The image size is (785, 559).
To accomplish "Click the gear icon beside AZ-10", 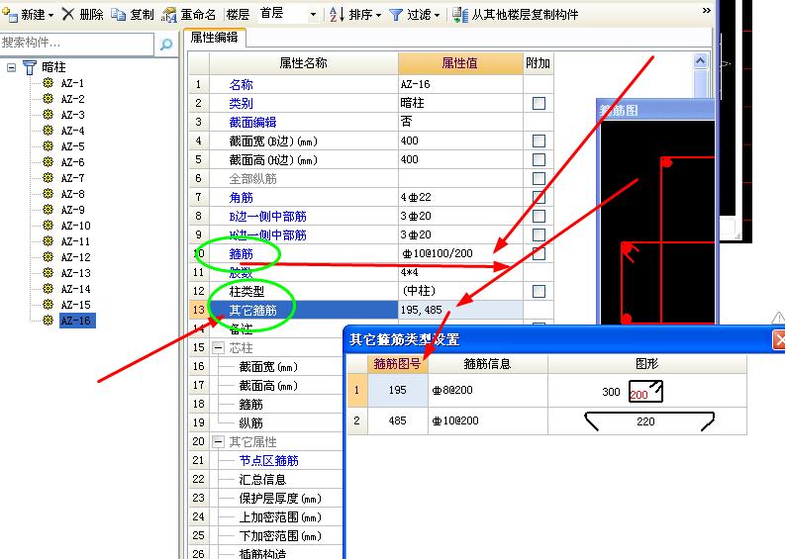I will (x=49, y=226).
